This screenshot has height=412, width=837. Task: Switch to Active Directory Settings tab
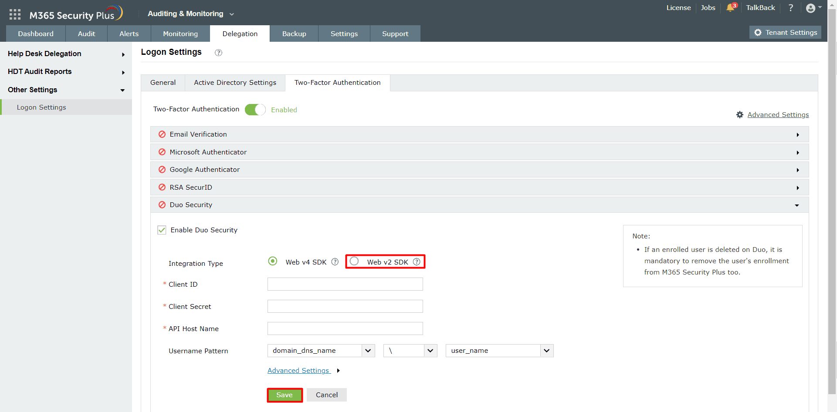coord(235,83)
